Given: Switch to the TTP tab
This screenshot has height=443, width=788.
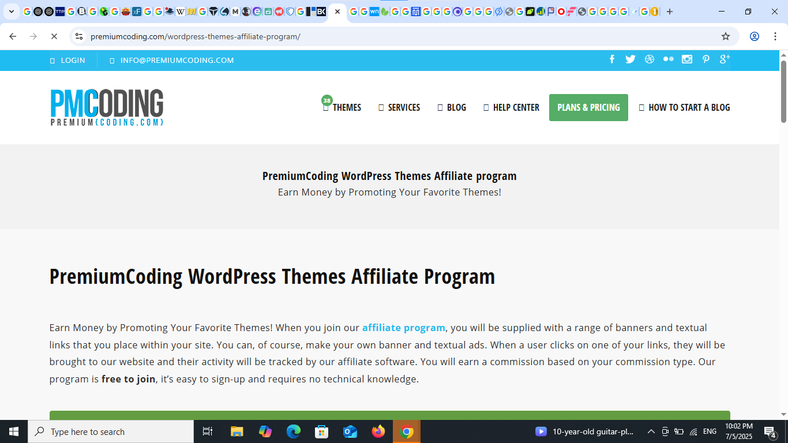Looking at the screenshot, I should point(60,12).
